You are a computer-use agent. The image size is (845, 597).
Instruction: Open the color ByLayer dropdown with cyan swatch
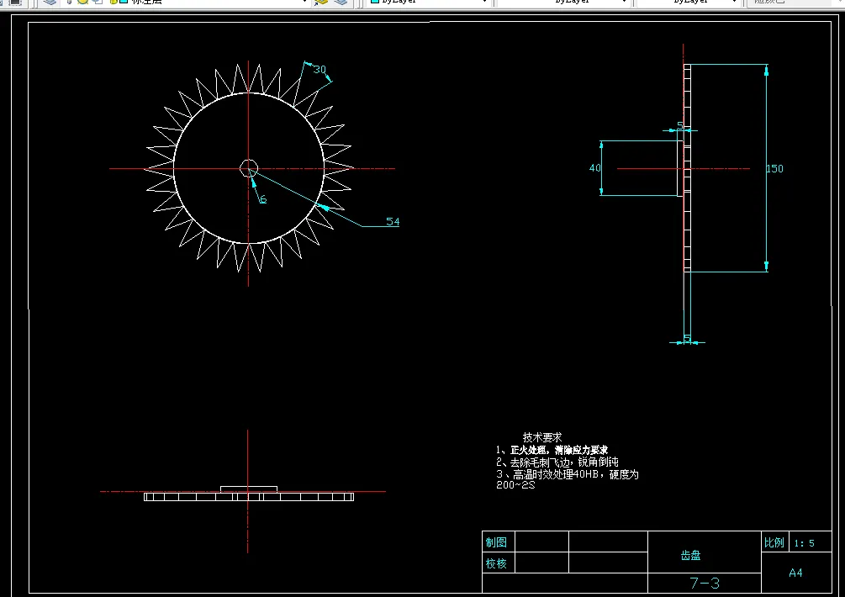[430, 2]
